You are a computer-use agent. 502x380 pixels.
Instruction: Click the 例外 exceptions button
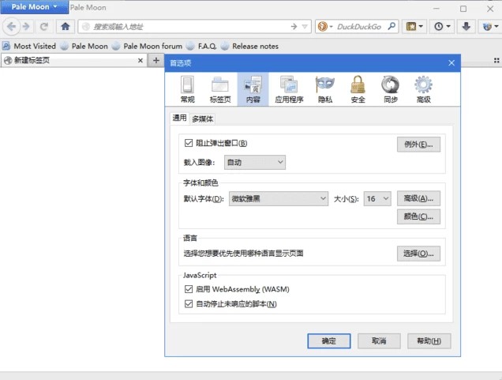tap(418, 144)
